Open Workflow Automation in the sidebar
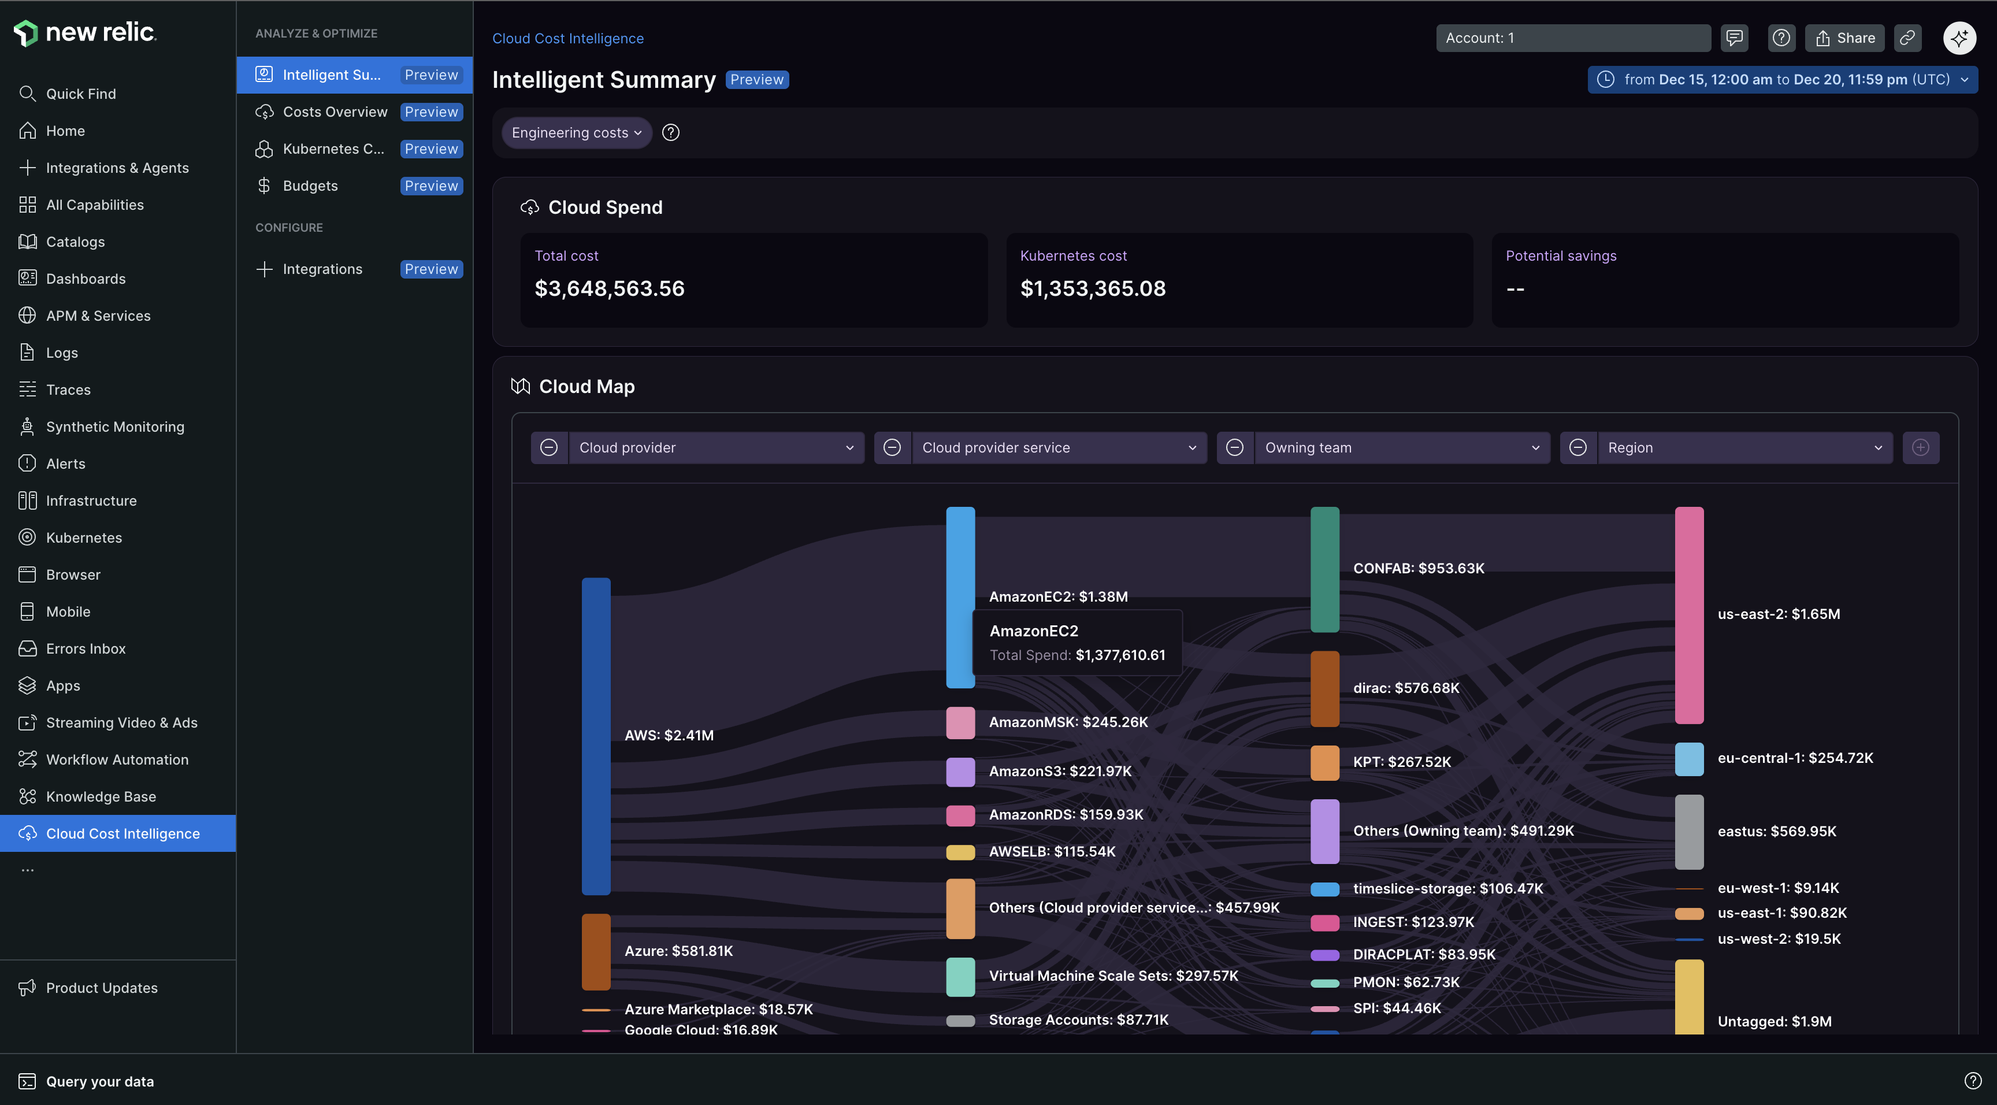 click(116, 759)
